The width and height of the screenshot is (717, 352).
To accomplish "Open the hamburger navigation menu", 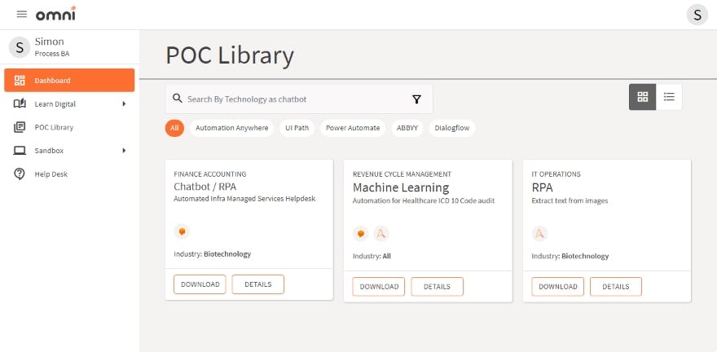I will (22, 15).
